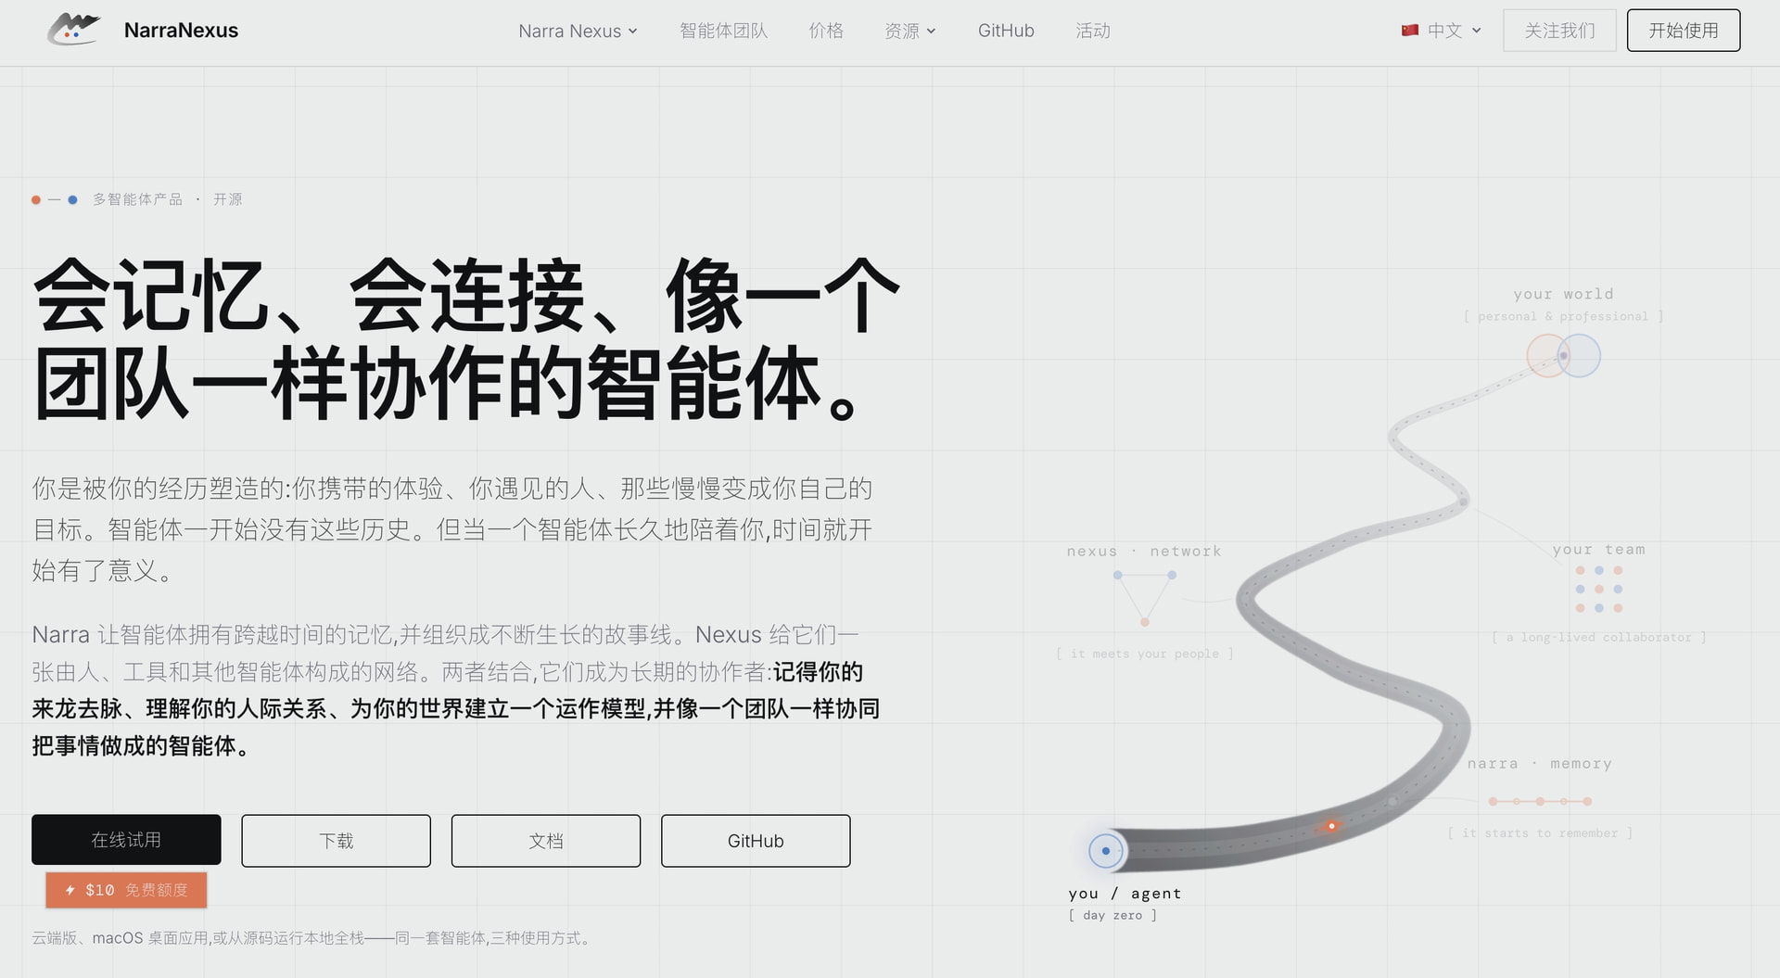Click the narra memory timeline dots icon
Image resolution: width=1780 pixels, height=978 pixels.
point(1540,801)
